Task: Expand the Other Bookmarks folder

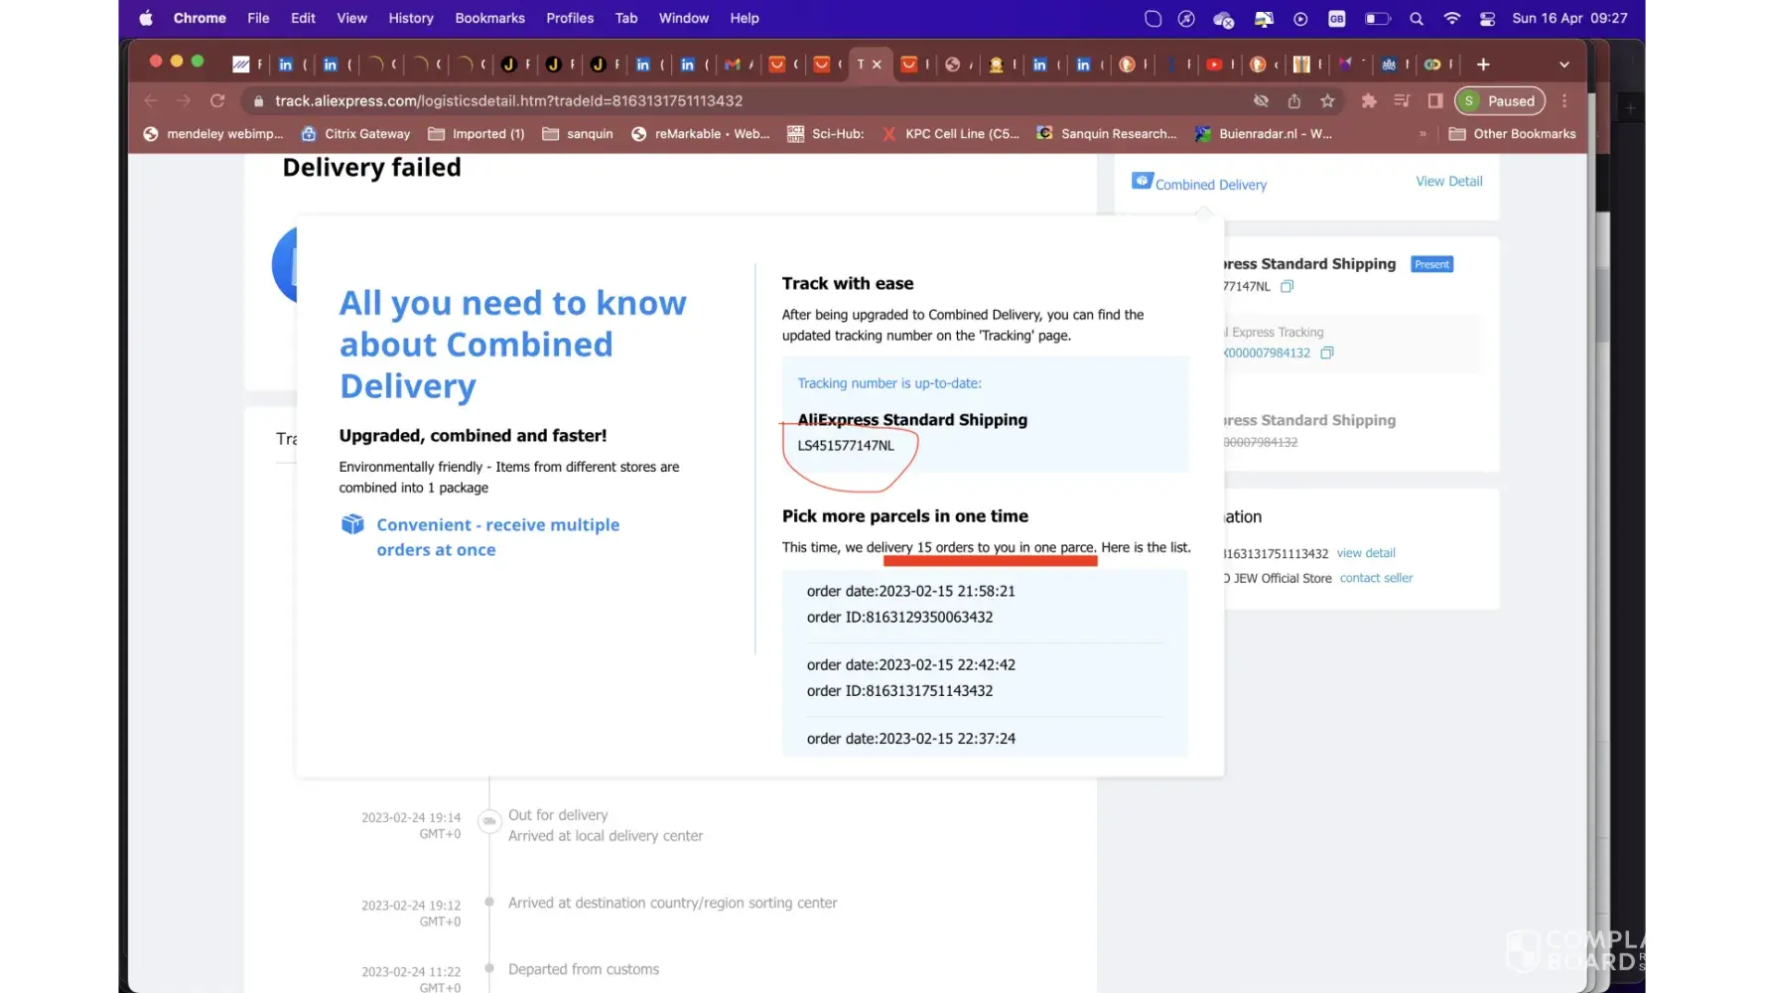Action: click(1513, 134)
